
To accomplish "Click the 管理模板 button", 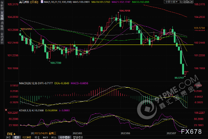I will pyautogui.click(x=78, y=137).
